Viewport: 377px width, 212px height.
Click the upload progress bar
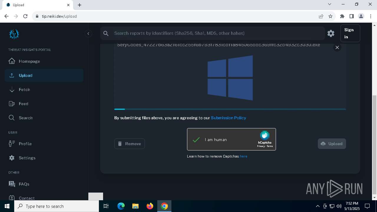[230, 109]
